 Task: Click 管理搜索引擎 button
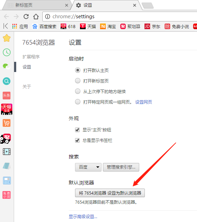pyautogui.click(x=121, y=167)
